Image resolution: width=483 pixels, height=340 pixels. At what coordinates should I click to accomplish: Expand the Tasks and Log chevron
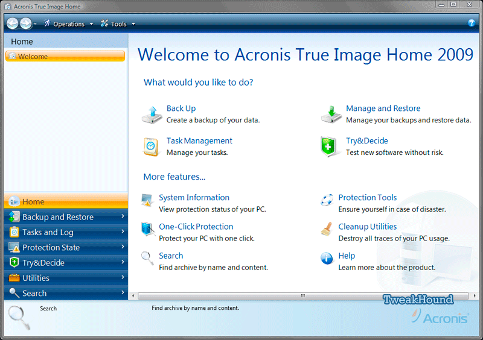pyautogui.click(x=123, y=231)
